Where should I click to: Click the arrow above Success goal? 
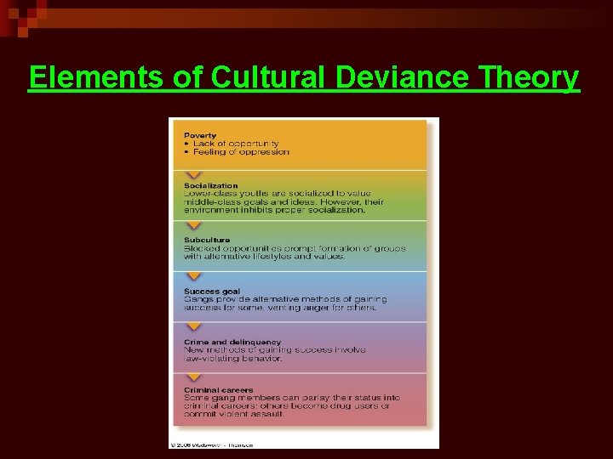click(194, 276)
